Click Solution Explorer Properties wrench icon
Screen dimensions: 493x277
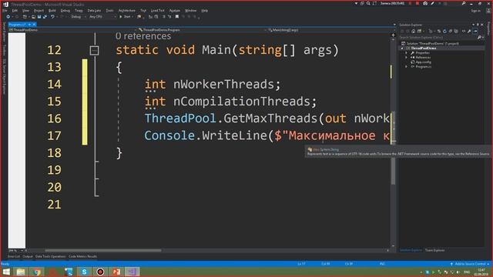(469, 31)
